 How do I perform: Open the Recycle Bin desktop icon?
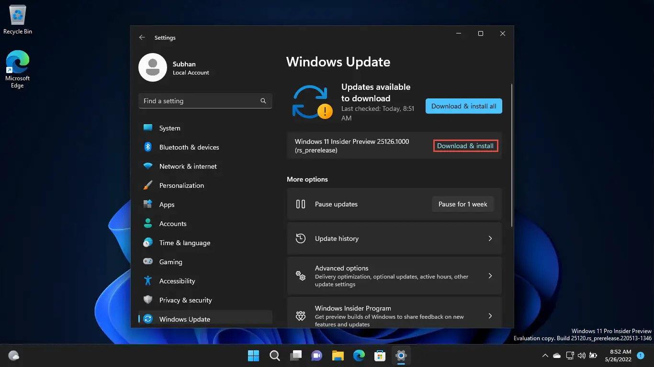[18, 20]
